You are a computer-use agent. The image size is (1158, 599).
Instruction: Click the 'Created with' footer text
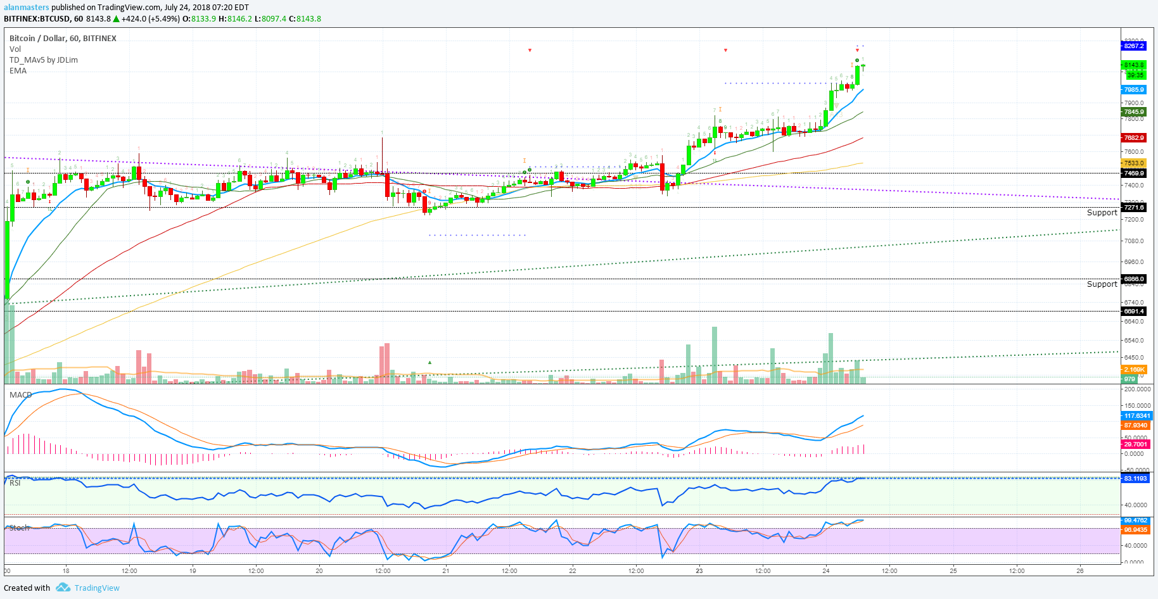pos(27,588)
